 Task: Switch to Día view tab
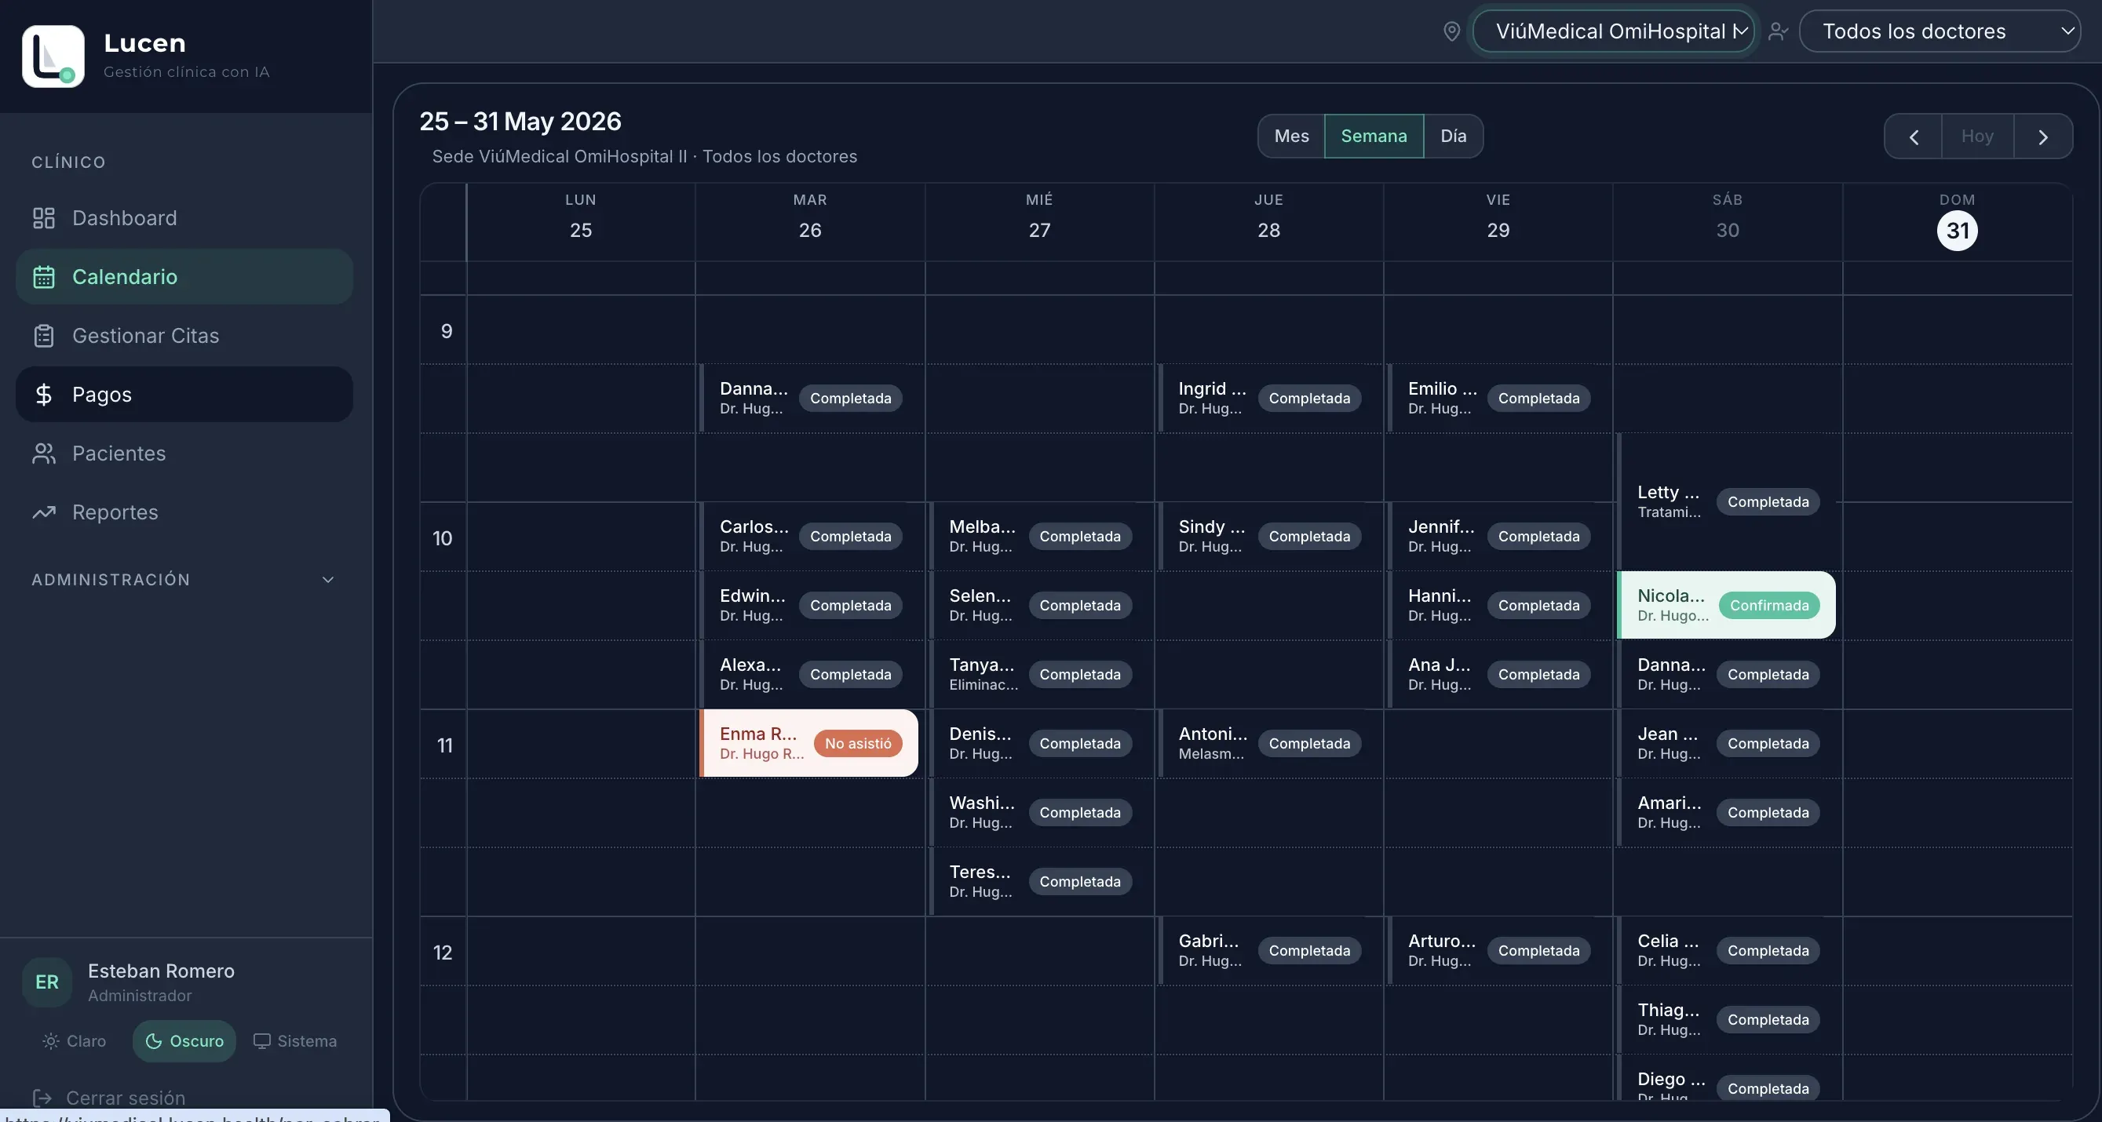[1454, 137]
